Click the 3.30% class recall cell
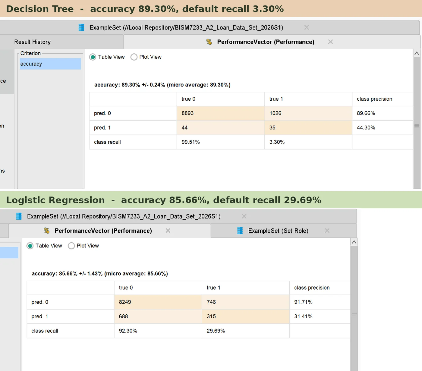This screenshot has width=422, height=371. tap(308, 142)
